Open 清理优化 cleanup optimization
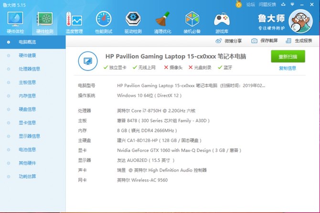The width and height of the screenshot is (320, 213). click(162, 22)
